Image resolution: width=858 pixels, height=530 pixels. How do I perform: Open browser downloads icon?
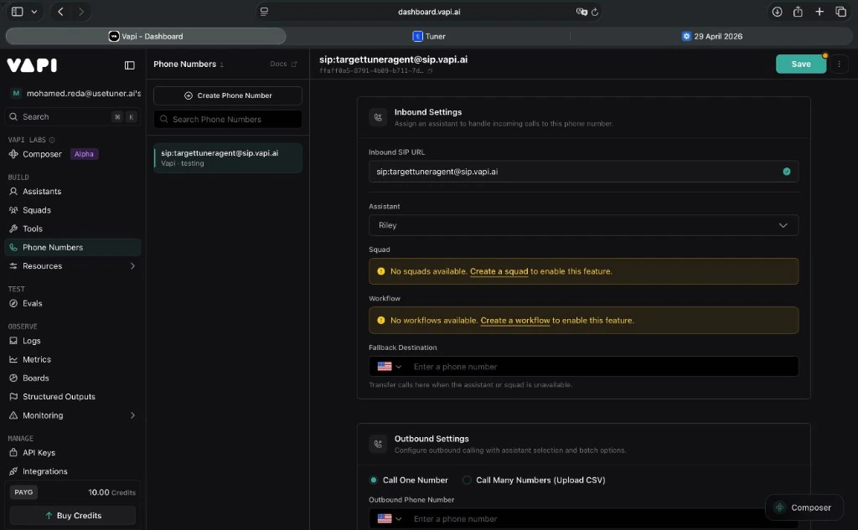(777, 12)
